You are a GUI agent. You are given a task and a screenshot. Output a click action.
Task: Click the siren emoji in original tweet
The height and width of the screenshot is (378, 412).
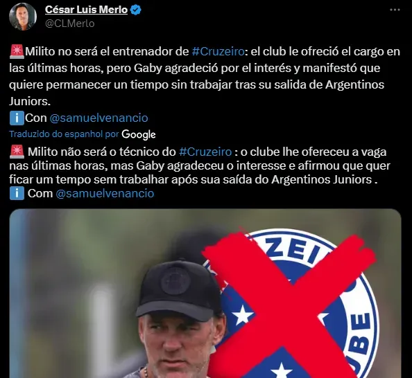click(17, 51)
